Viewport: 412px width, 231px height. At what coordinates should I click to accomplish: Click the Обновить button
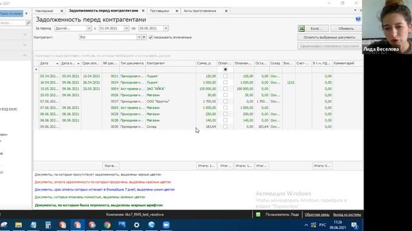(x=346, y=28)
